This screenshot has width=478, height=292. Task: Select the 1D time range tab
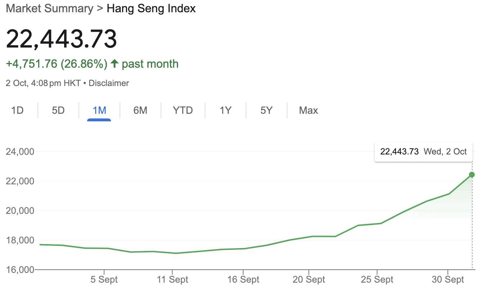pos(17,110)
